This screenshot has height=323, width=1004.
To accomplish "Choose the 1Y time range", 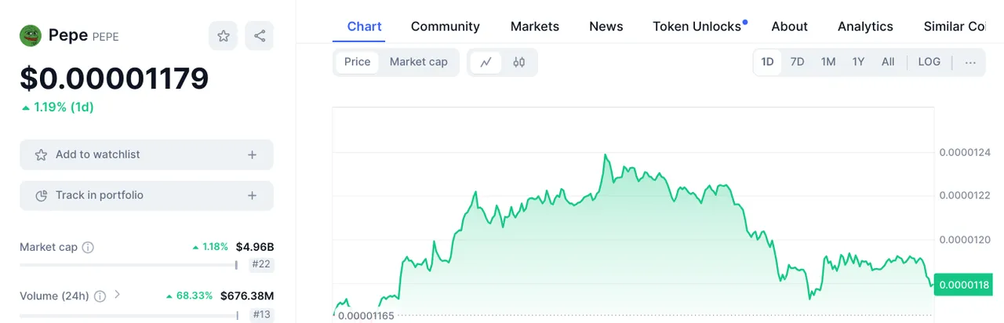I will 858,62.
